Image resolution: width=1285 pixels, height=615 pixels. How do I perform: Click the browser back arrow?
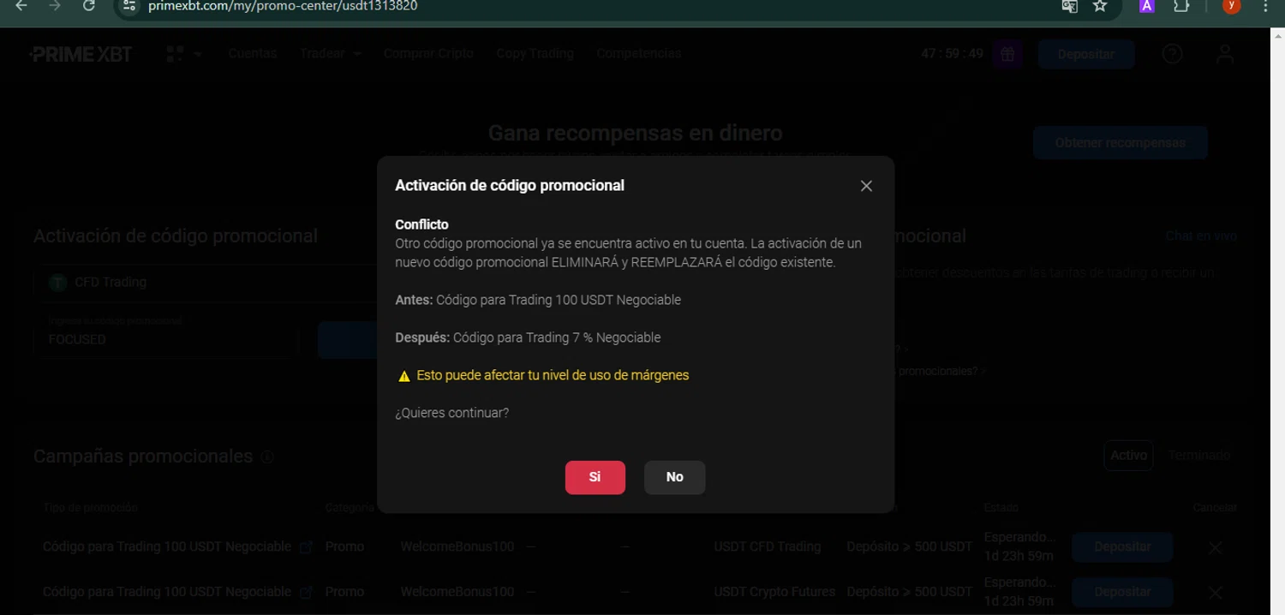pos(21,6)
